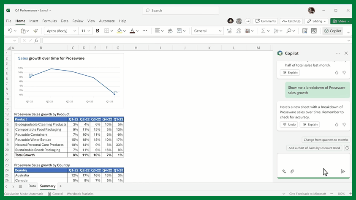The width and height of the screenshot is (356, 200).
Task: Add a new sheet with the plus button
Action: [x=60, y=186]
